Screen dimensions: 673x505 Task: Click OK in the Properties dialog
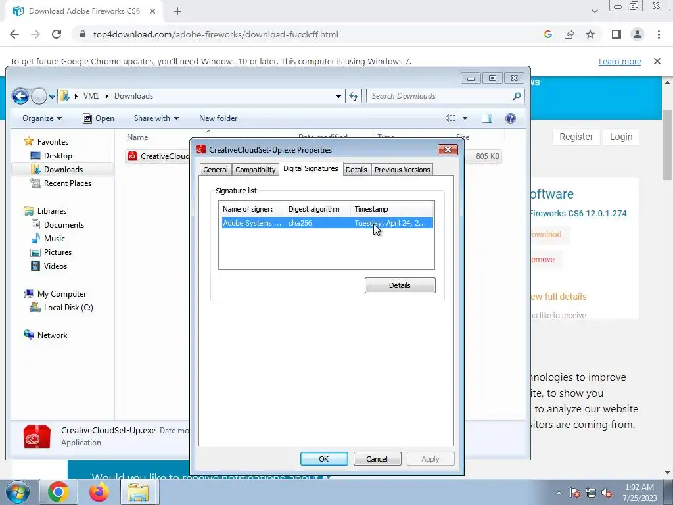pyautogui.click(x=323, y=458)
